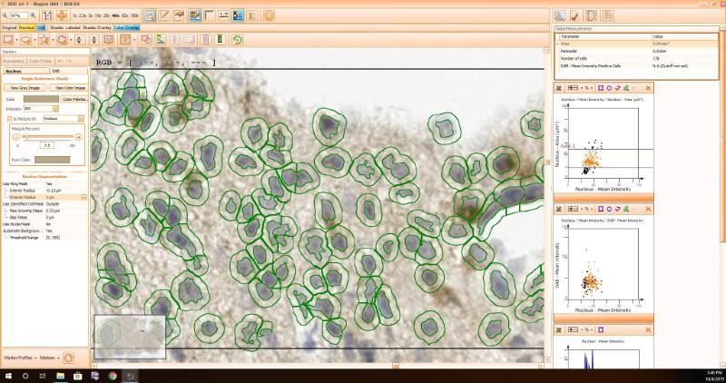Viewport: 726px width, 383px height.
Task: Click the New Gray Image button
Action: click(x=22, y=87)
